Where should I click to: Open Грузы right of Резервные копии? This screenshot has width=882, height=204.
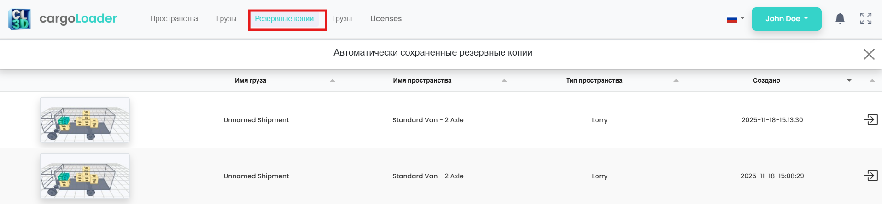(x=342, y=19)
